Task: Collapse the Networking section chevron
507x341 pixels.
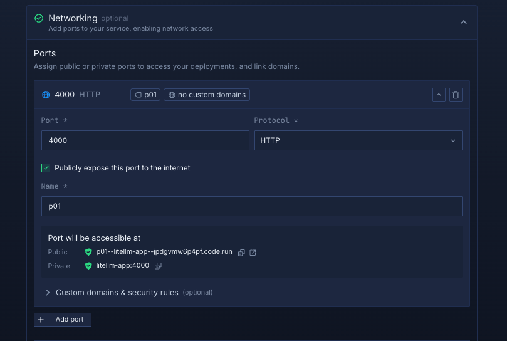Action: point(464,23)
